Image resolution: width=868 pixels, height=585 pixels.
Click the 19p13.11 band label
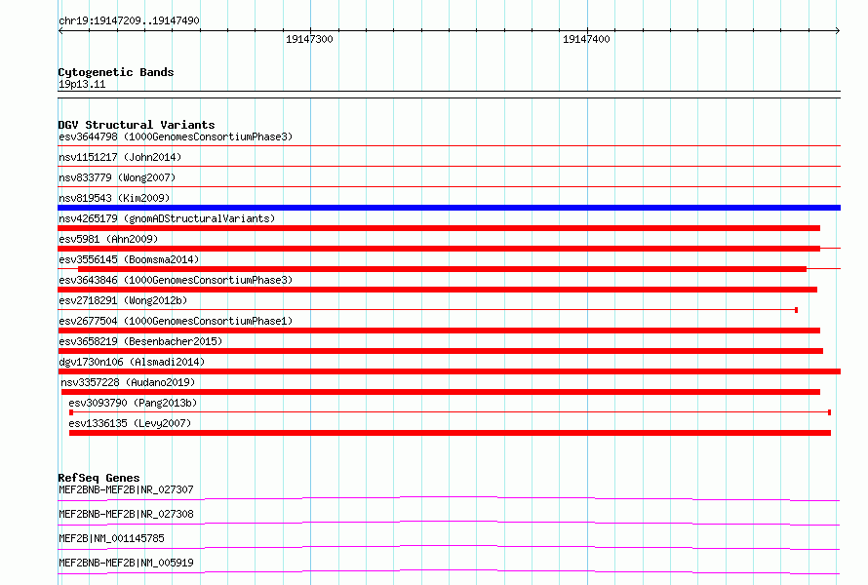[82, 84]
